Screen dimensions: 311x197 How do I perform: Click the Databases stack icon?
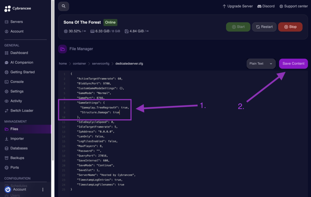[x=7, y=148]
